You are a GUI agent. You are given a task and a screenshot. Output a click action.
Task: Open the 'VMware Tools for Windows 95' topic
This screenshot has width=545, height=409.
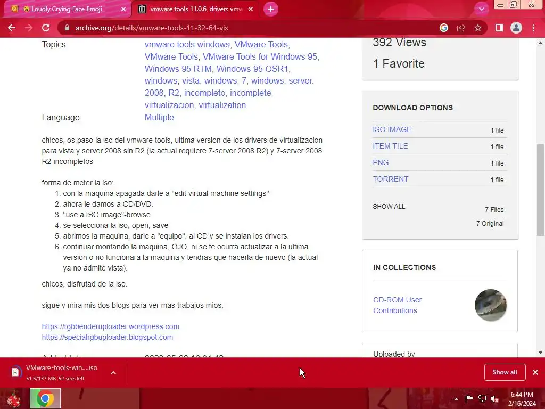click(260, 56)
